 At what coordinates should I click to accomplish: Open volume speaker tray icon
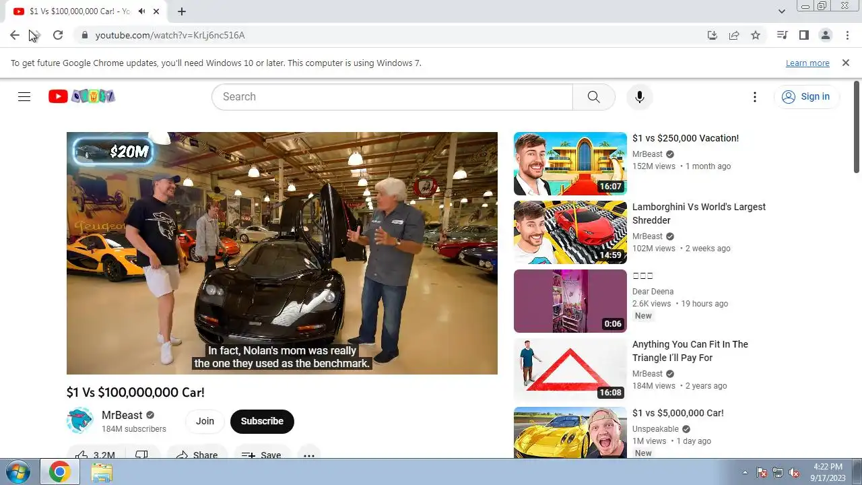[x=795, y=472]
